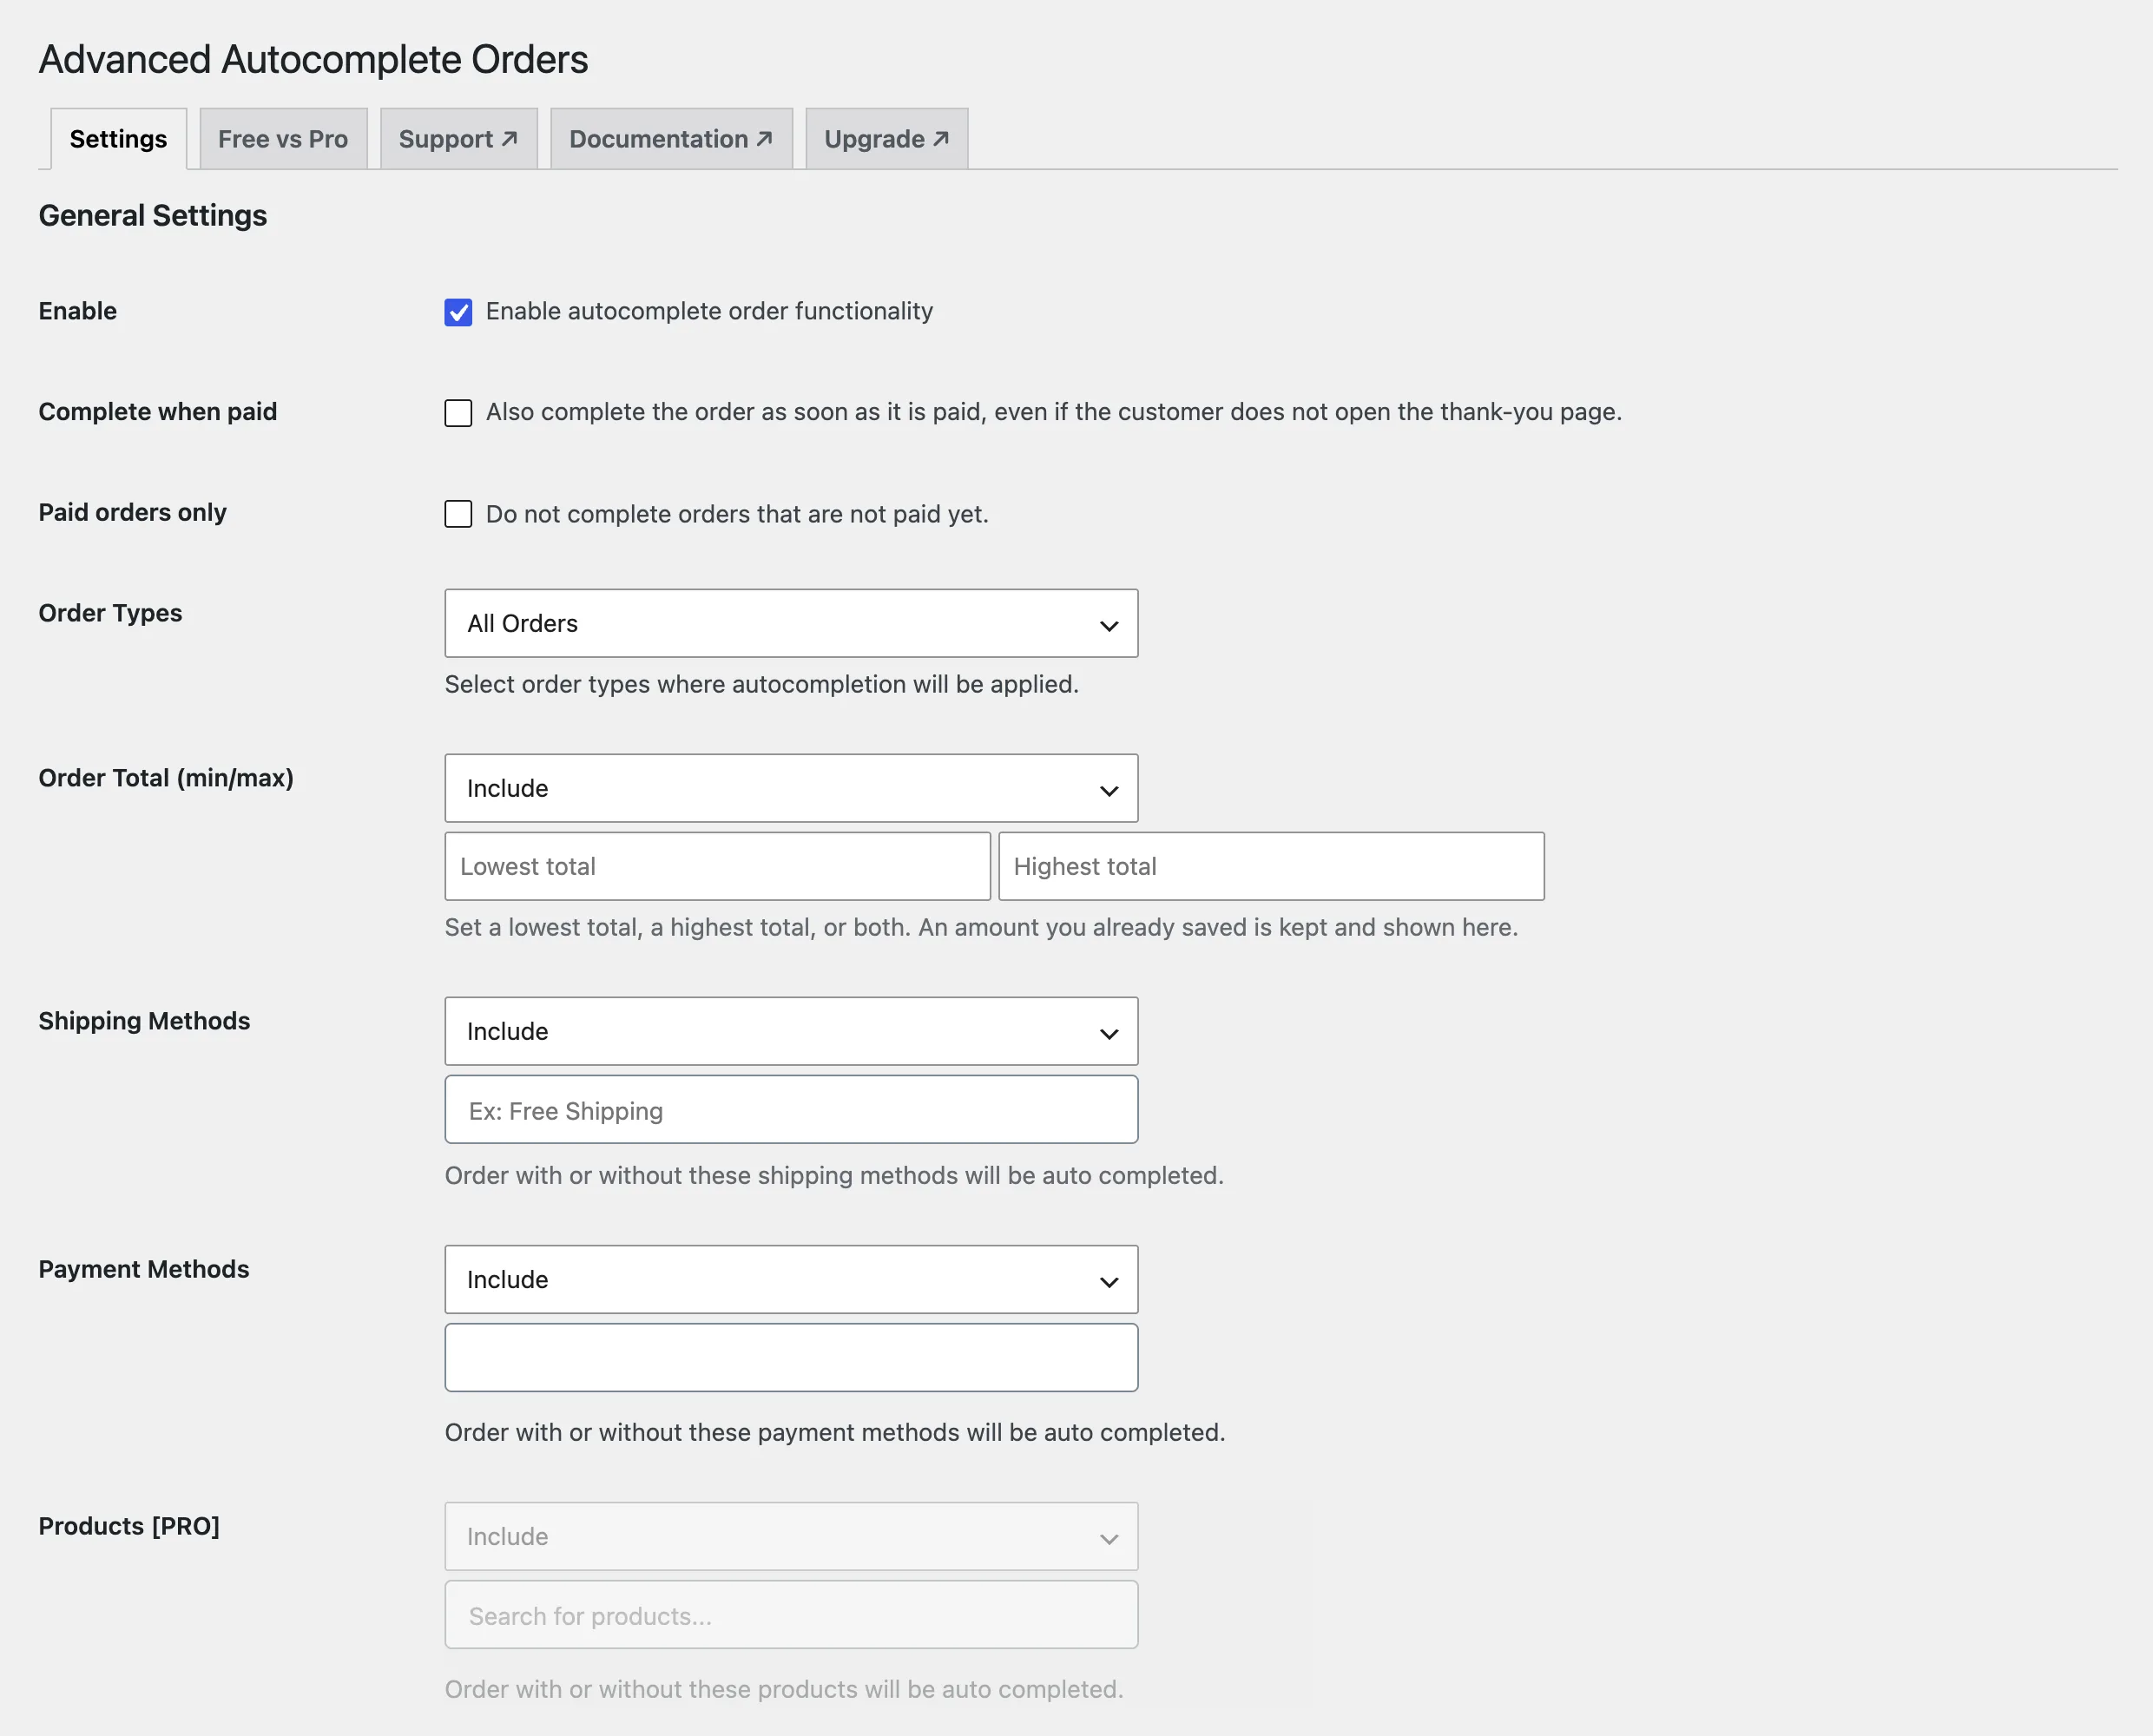This screenshot has width=2153, height=1736.
Task: Open the Documentation tab
Action: pos(671,139)
